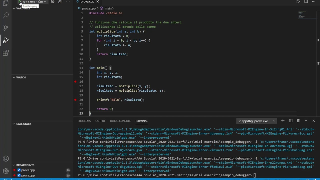Click the terminal prompt input cursor
Screen dimensions: 320x180
[255, 175]
